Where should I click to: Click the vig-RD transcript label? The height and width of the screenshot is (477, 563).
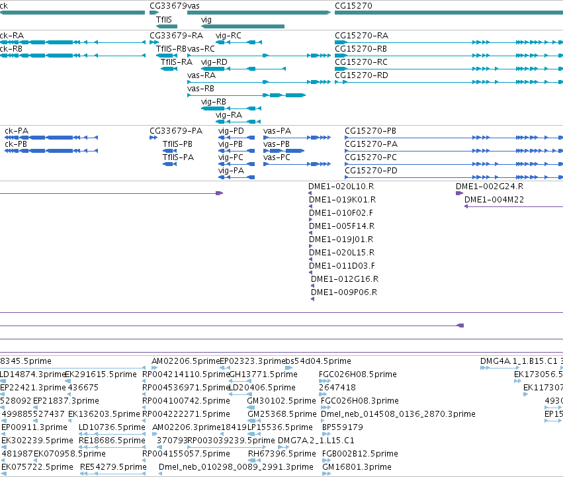click(x=214, y=62)
